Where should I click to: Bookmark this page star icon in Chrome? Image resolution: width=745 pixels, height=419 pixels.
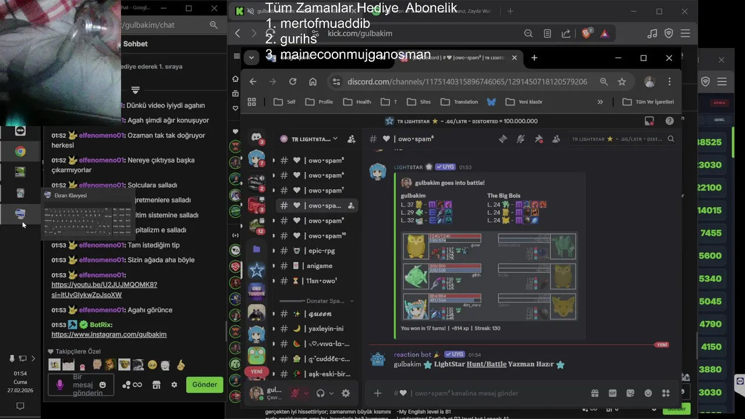(x=622, y=81)
